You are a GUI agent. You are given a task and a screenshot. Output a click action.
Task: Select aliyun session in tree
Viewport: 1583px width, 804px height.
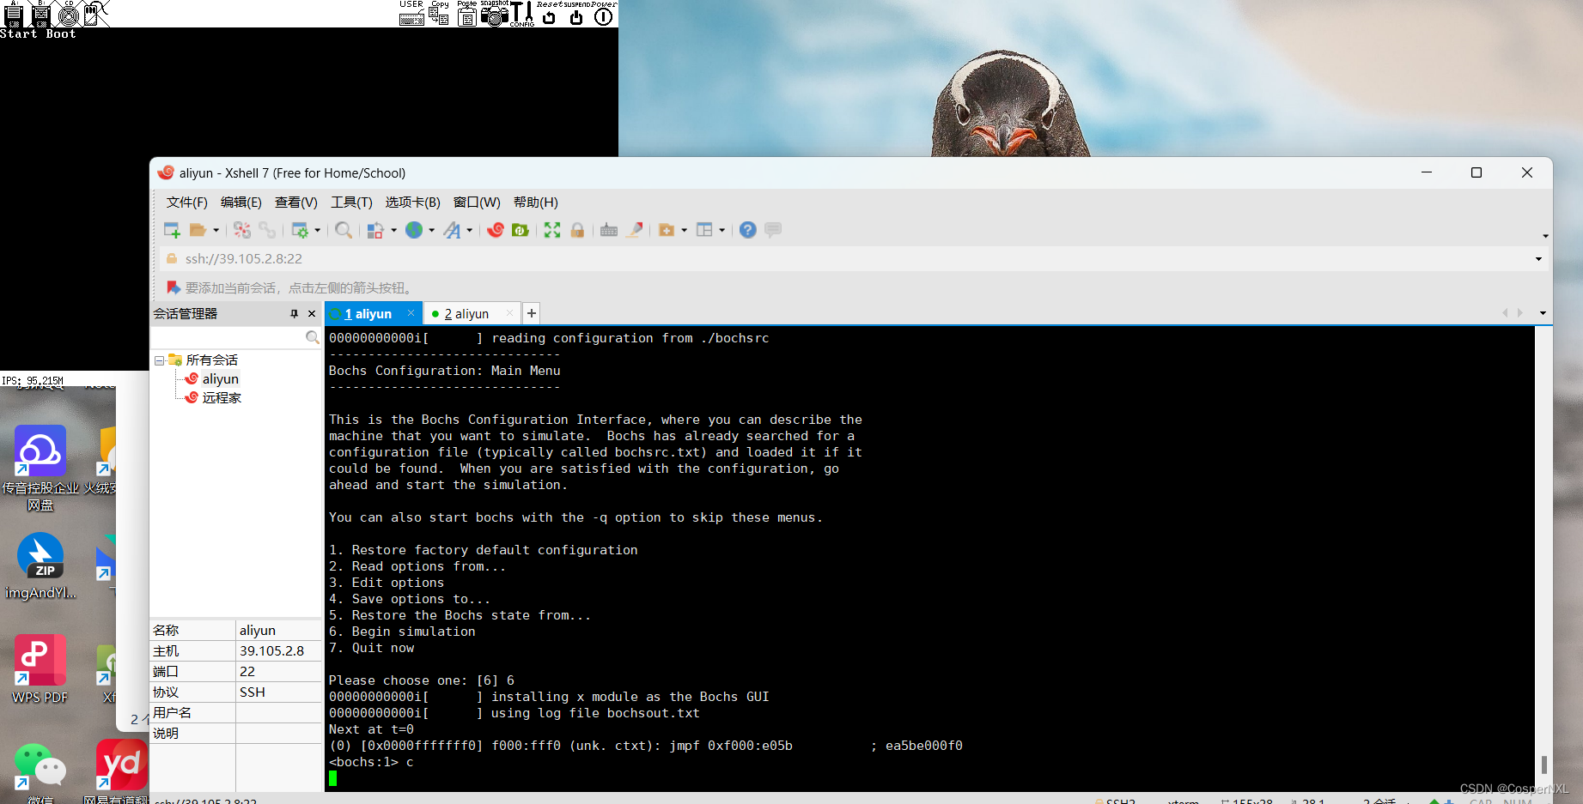point(220,379)
